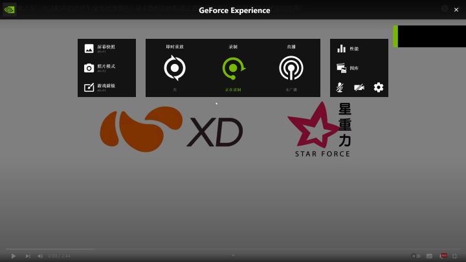
Task: Toggle the disabled camera icon
Action: click(359, 87)
